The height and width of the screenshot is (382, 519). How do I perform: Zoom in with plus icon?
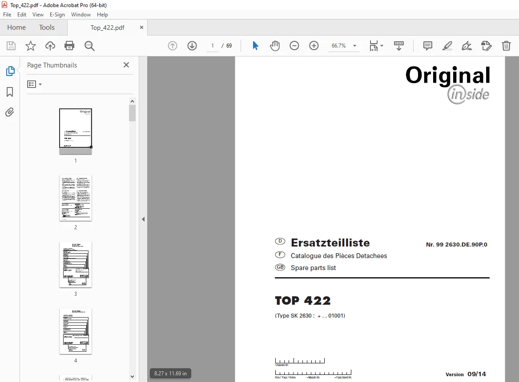(x=314, y=46)
